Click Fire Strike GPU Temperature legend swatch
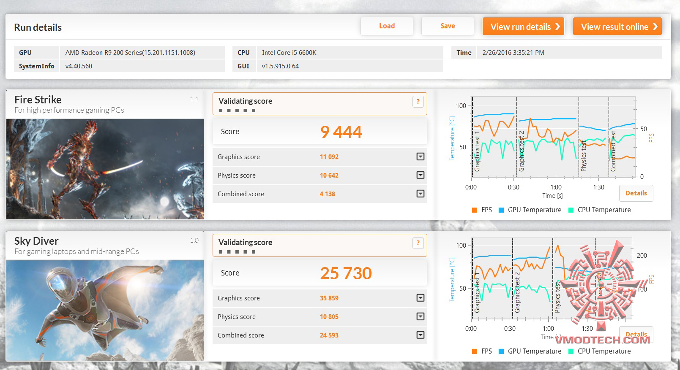The height and width of the screenshot is (370, 680). point(501,210)
